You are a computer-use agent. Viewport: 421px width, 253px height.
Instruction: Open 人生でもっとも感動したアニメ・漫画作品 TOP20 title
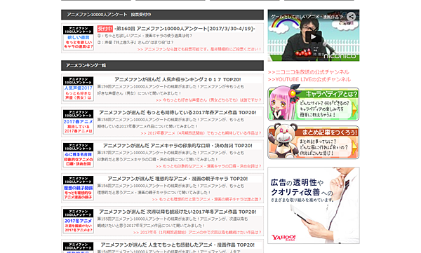[x=178, y=245]
